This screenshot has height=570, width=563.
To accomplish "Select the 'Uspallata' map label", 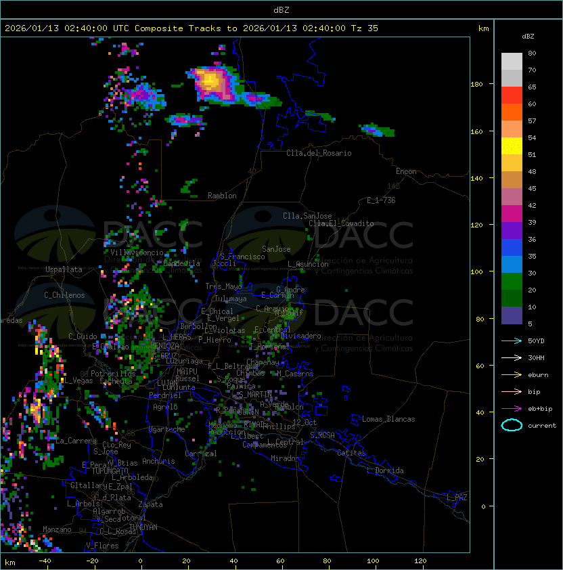I will [64, 269].
